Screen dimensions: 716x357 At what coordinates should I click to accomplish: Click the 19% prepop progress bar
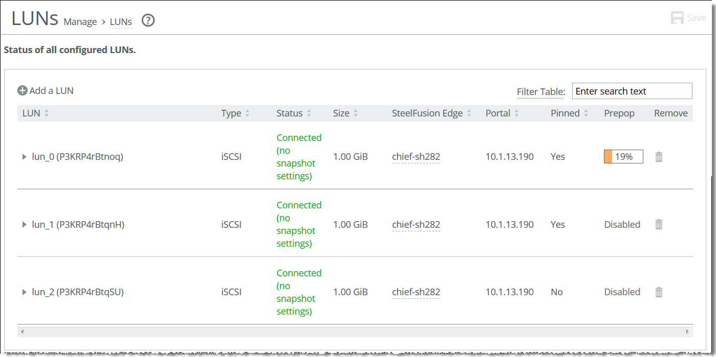(x=623, y=157)
